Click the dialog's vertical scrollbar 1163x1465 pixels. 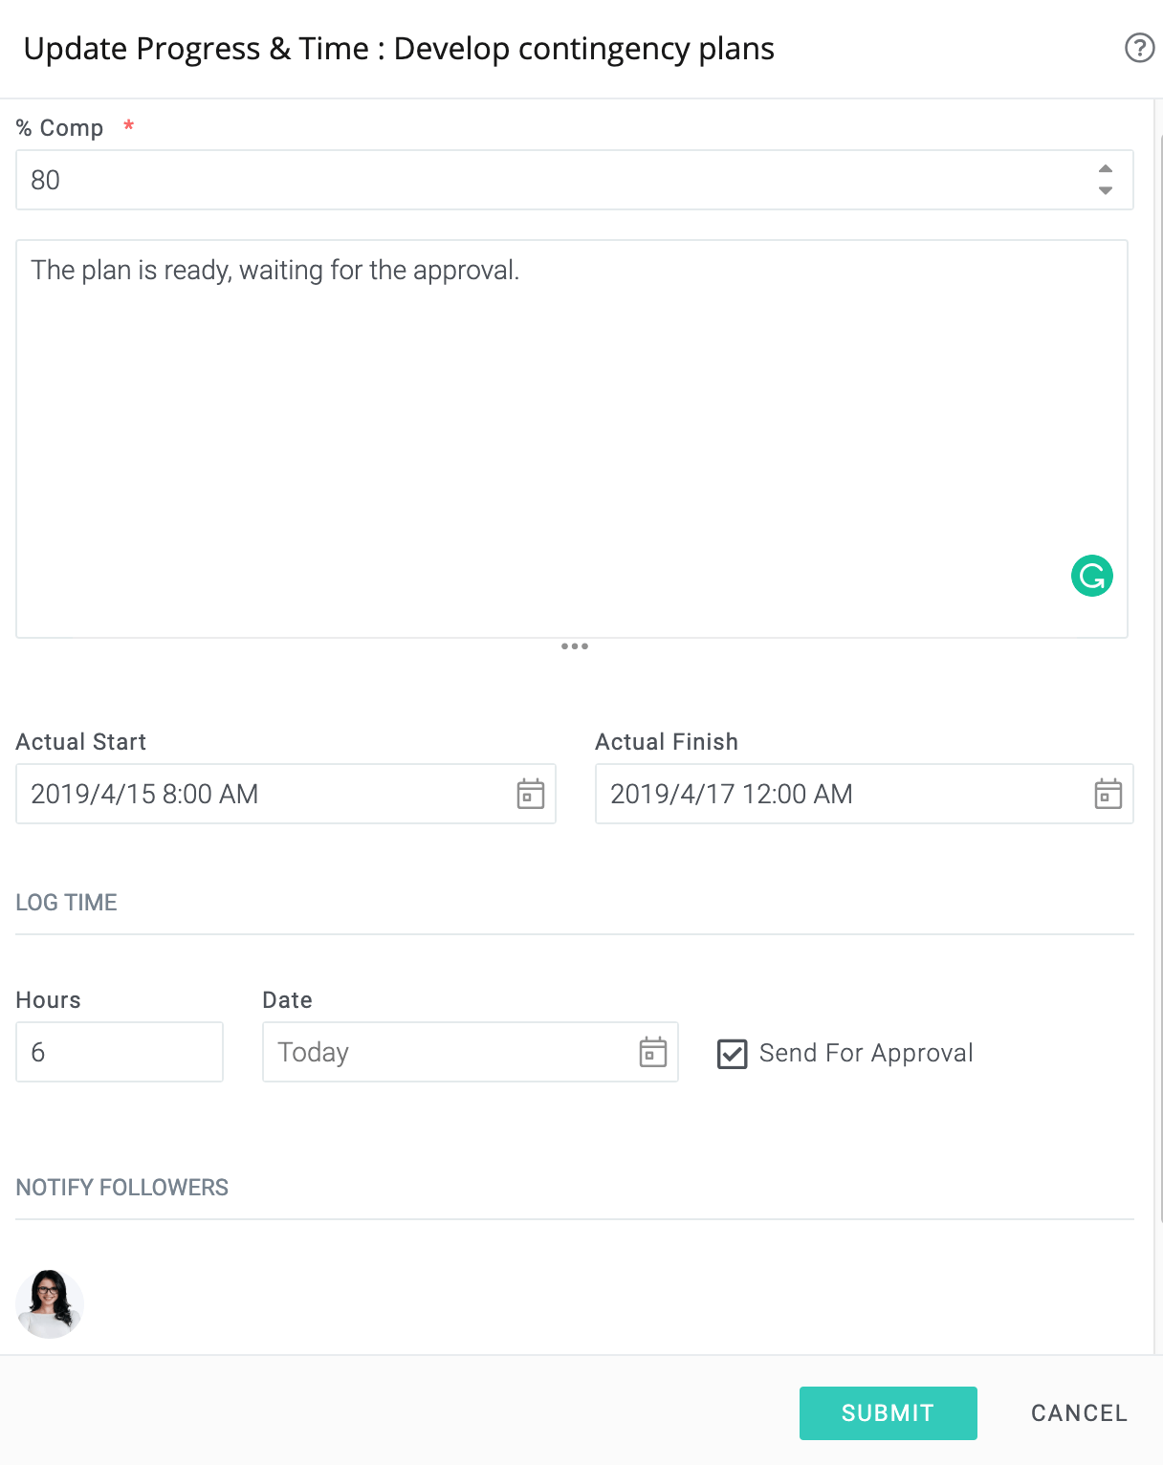tap(1159, 677)
